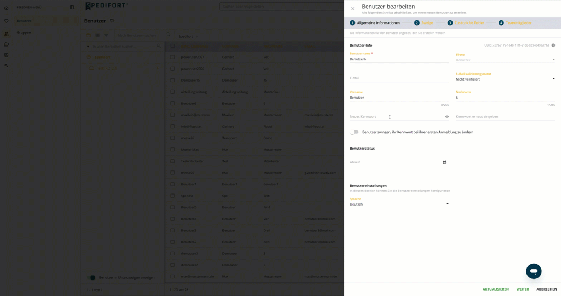Open Gruppen in Personen Menu
561x296 pixels.
46,32
